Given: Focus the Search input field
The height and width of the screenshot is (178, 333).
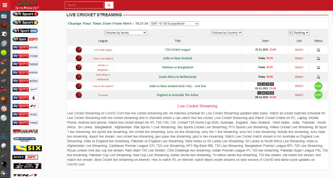Looking at the screenshot, I should click(84, 5).
